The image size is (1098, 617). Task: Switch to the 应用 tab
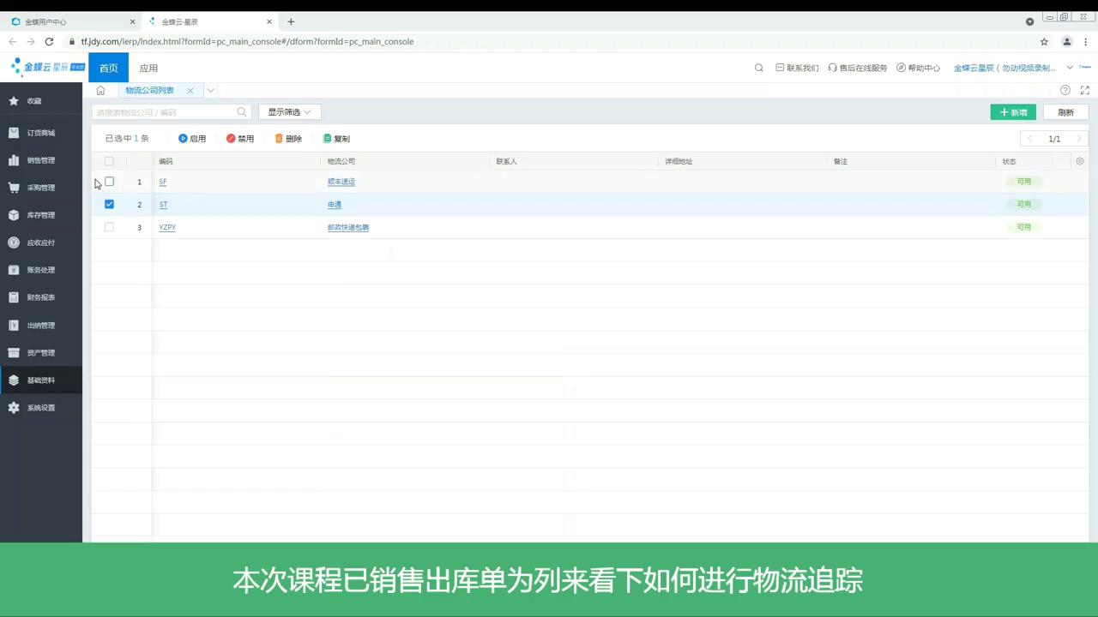(x=148, y=68)
